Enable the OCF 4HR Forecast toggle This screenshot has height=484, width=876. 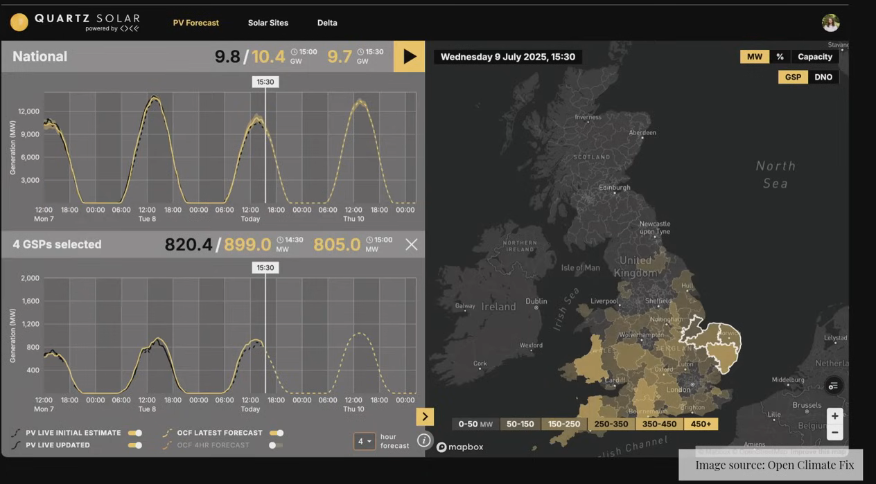(x=276, y=445)
